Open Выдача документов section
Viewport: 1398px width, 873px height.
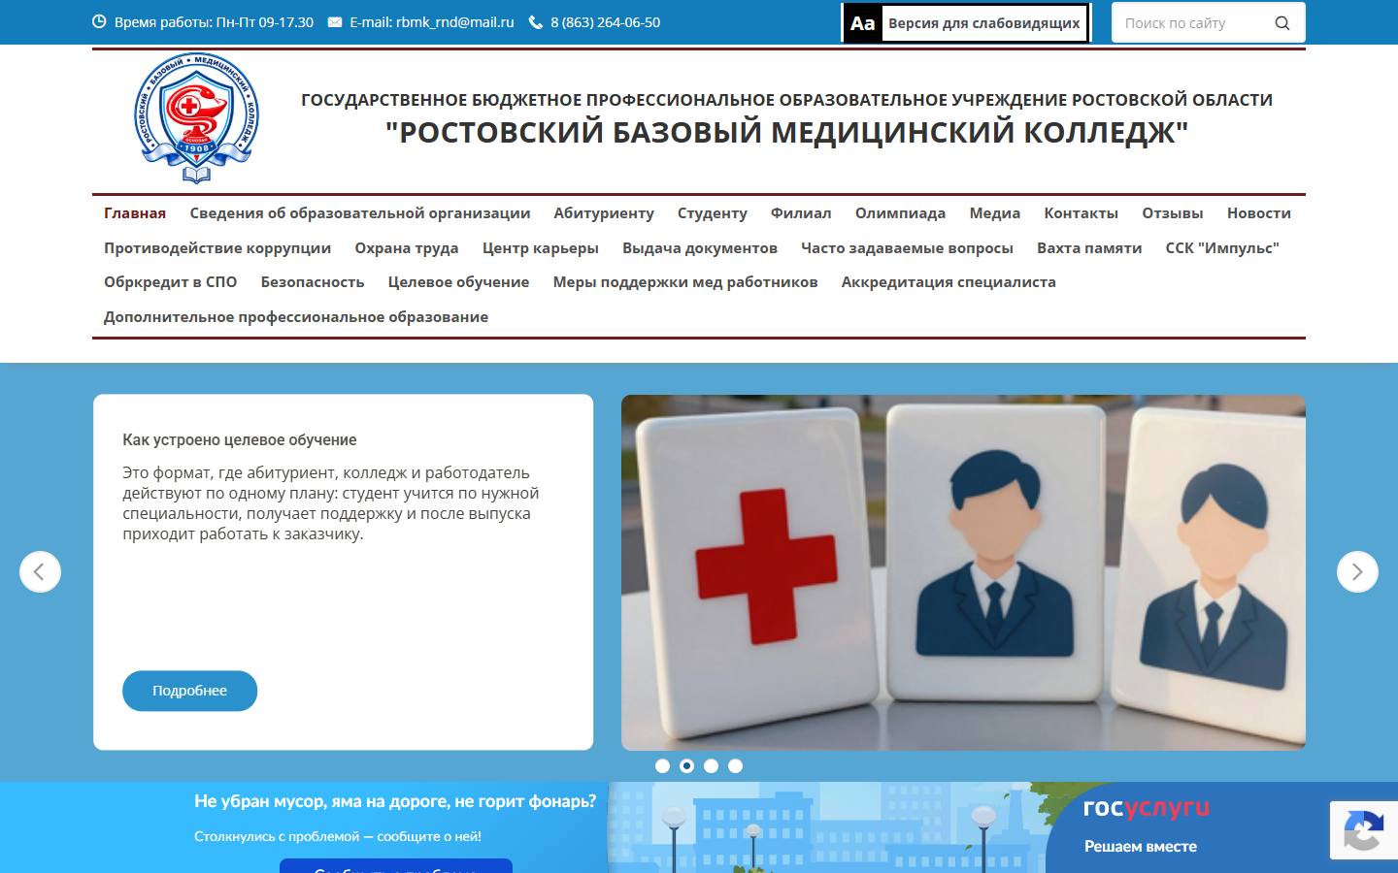tap(700, 248)
